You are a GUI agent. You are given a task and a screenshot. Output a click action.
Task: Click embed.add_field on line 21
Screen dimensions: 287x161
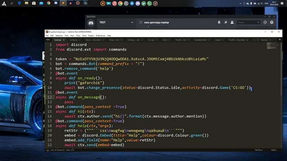[81, 140]
